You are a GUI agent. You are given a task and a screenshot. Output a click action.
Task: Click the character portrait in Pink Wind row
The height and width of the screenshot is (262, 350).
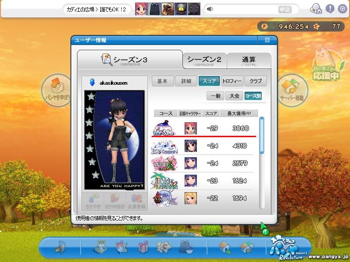click(191, 163)
